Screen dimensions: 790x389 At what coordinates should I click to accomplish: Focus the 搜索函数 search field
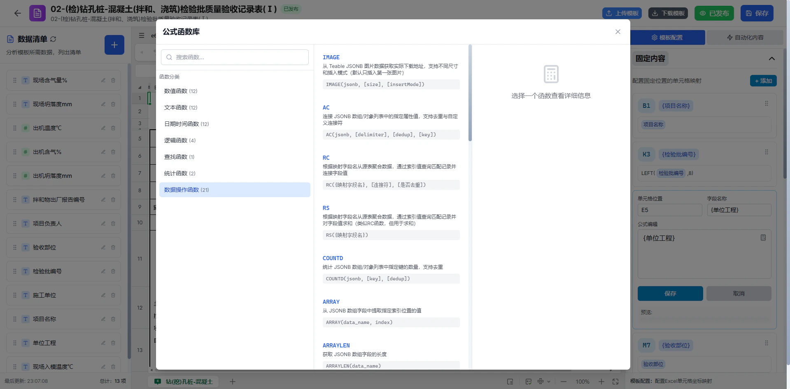coord(235,57)
